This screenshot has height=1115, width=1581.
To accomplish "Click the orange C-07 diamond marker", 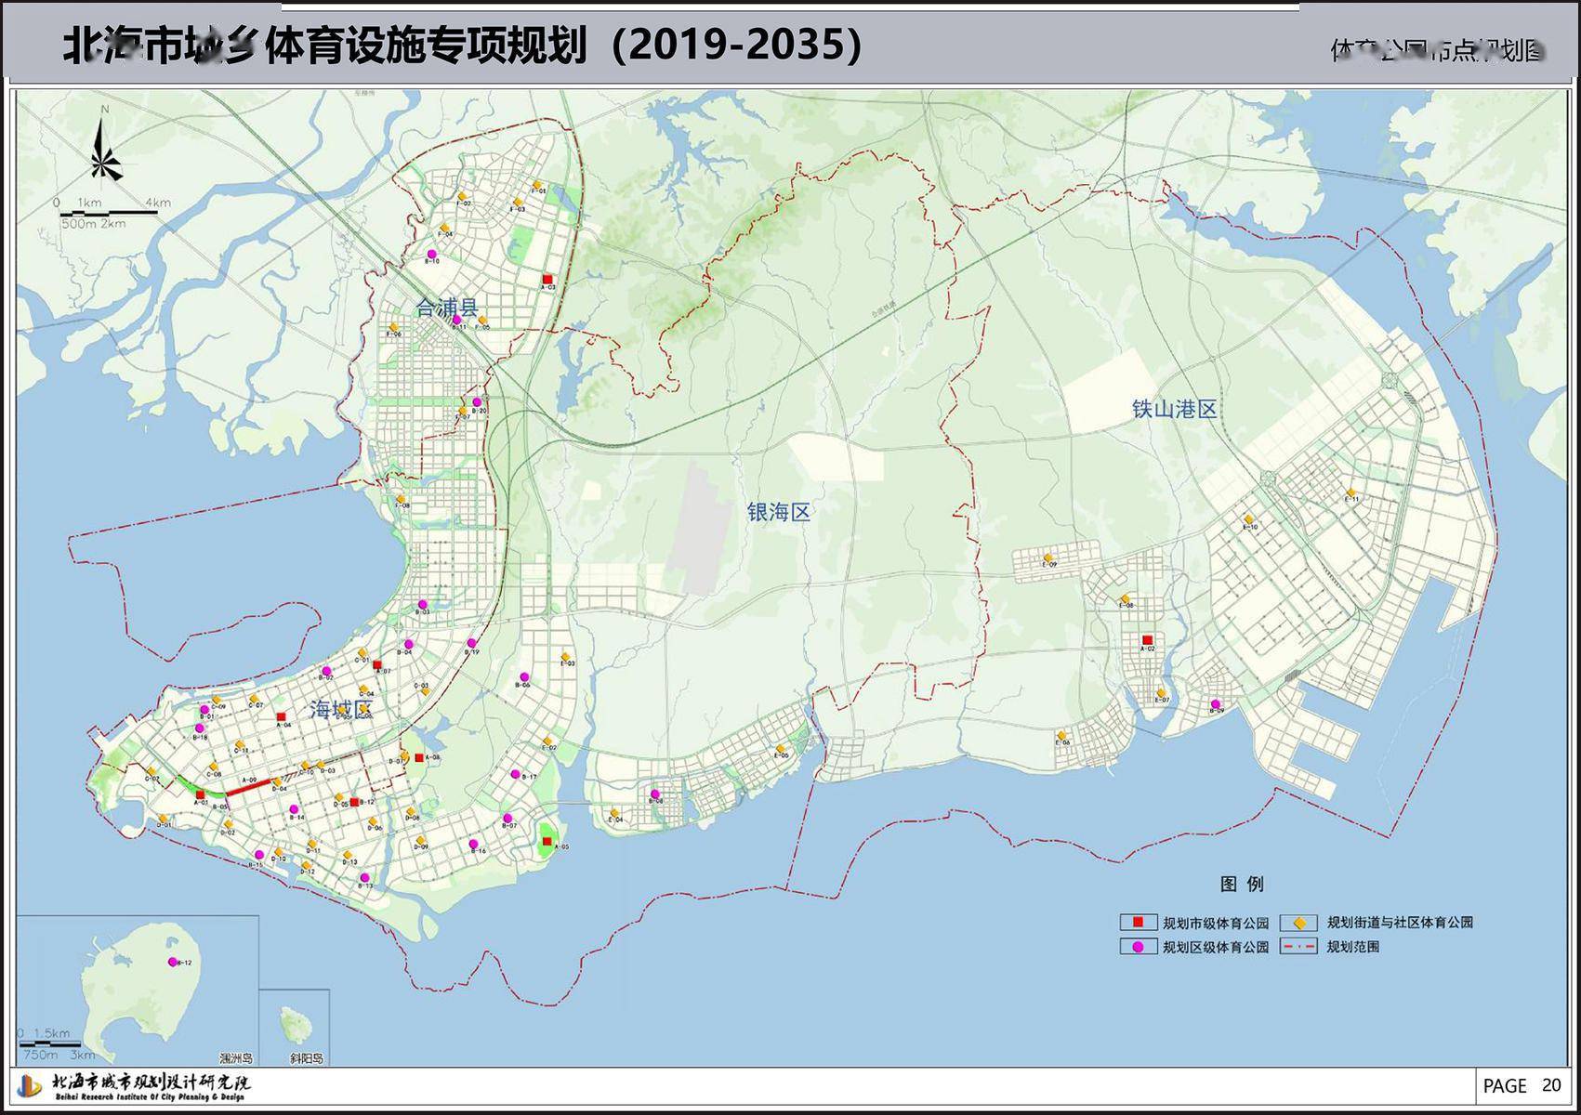I will click(x=256, y=698).
